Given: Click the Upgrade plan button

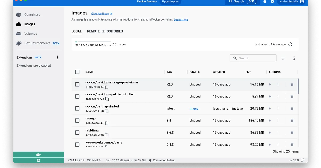Looking at the screenshot, I should [170, 2].
